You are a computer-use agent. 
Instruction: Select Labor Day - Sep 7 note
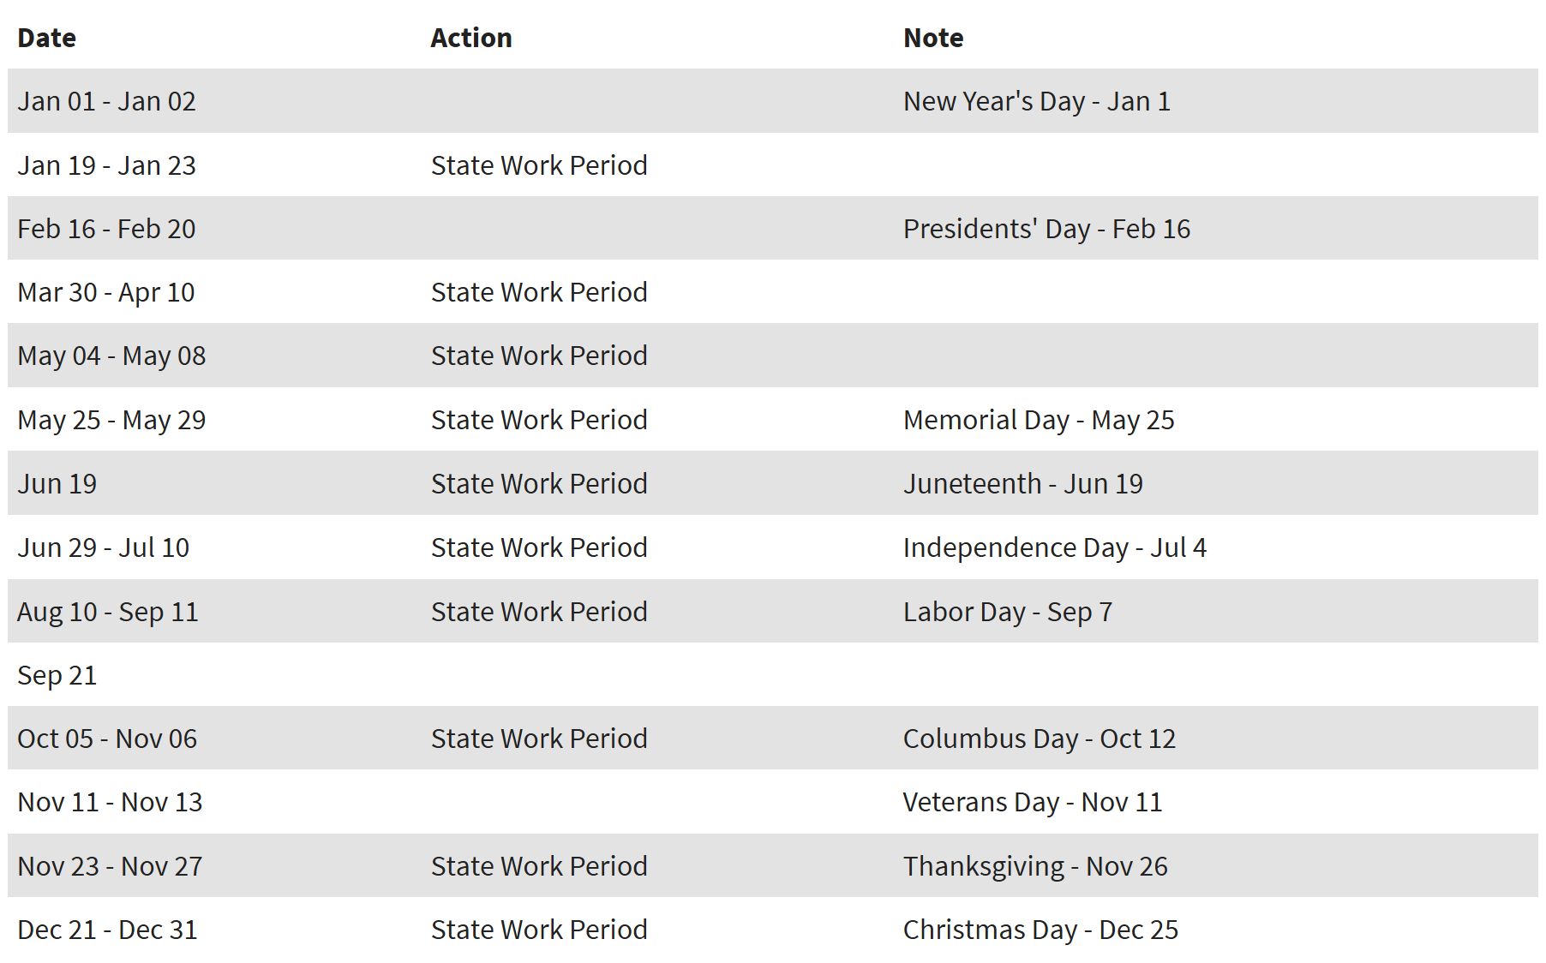click(1008, 612)
